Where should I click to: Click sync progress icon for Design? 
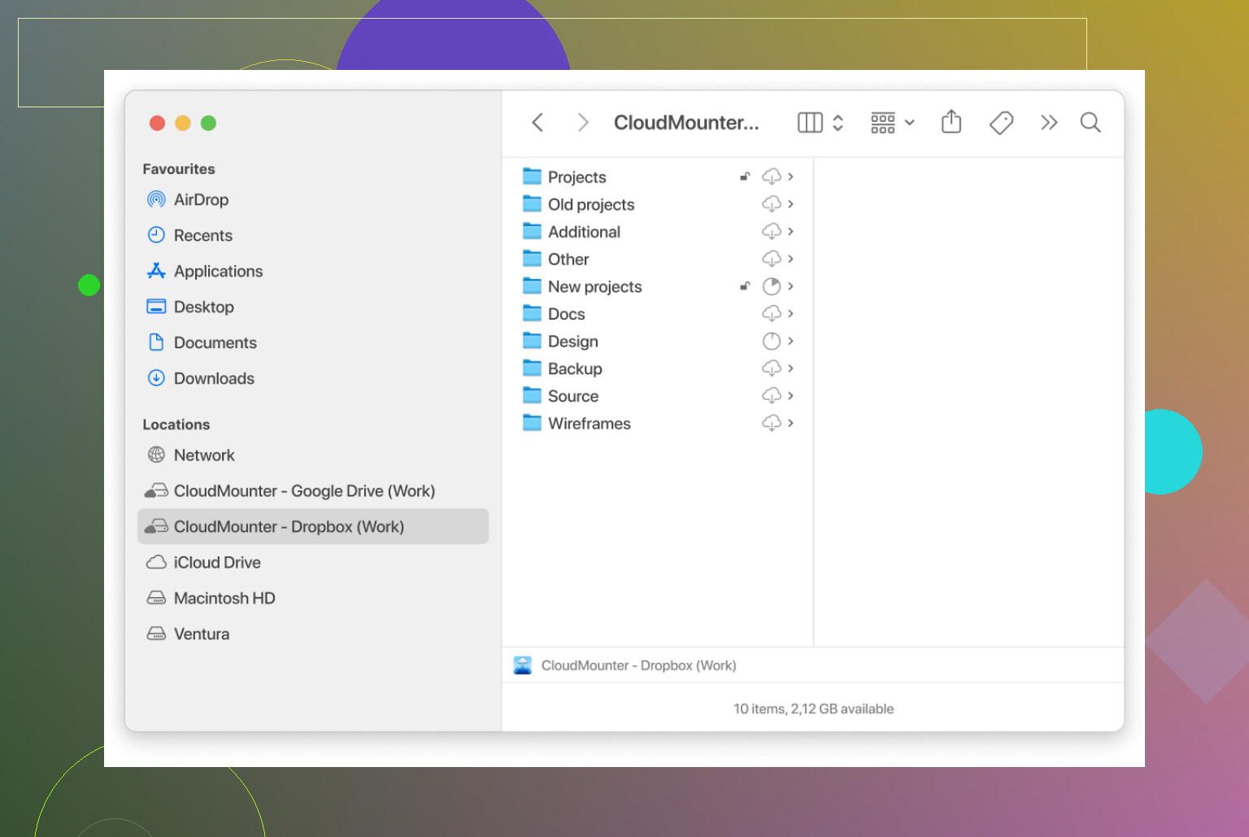click(x=772, y=341)
